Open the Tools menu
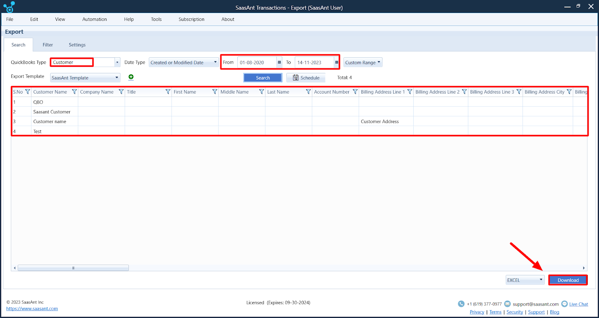 pyautogui.click(x=156, y=19)
